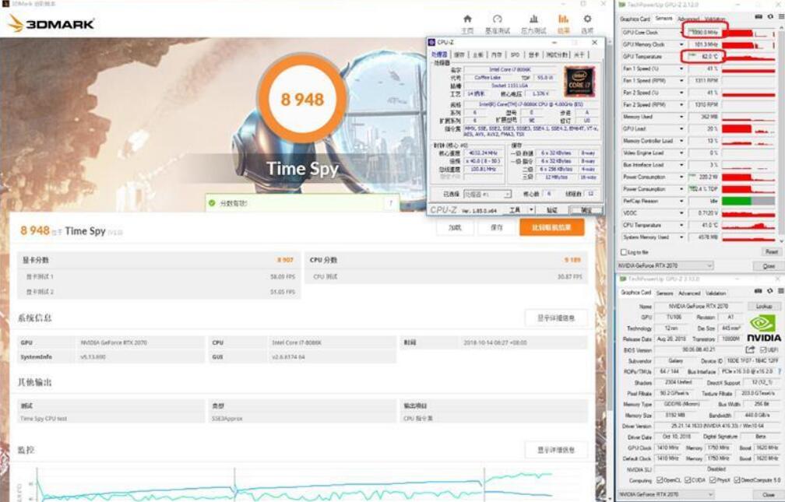785x502 pixels.
Task: Enable Log to file in GPU-Z sensors
Action: tap(623, 252)
